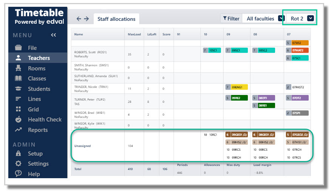The width and height of the screenshot is (329, 191).
Task: Click the Grid squares icon
Action: point(18,109)
